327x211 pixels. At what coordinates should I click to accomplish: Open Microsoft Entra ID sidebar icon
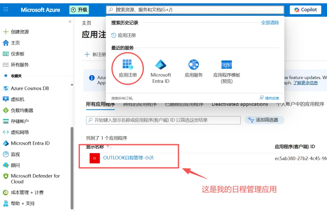(6, 143)
